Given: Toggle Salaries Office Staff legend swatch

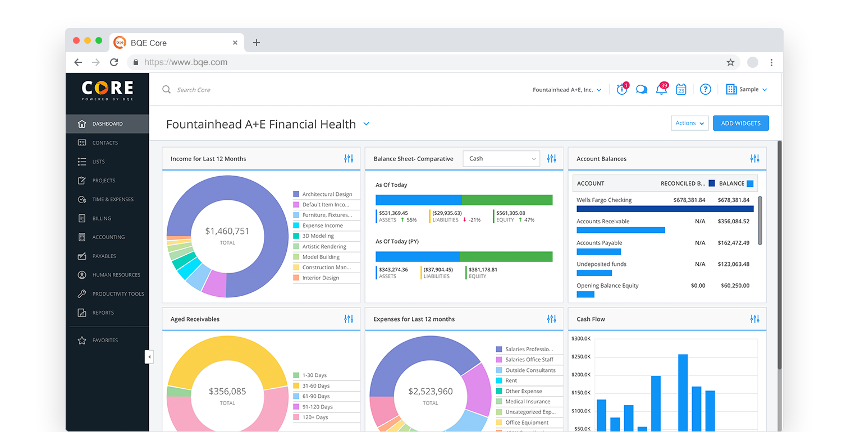Looking at the screenshot, I should pos(499,360).
